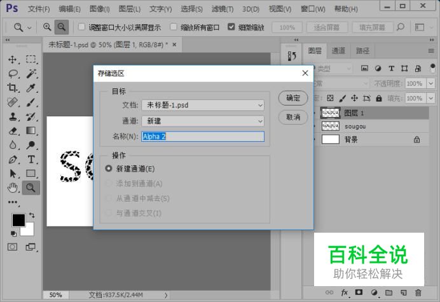Select the Pen tool

[13, 160]
